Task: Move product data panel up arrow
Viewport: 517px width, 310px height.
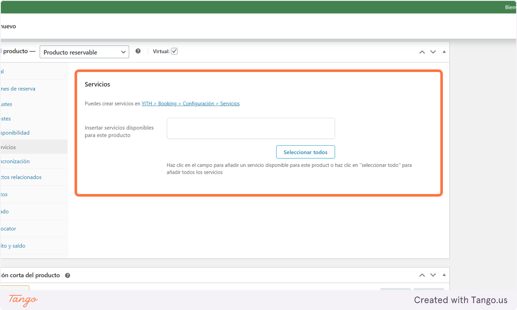Action: coord(422,52)
